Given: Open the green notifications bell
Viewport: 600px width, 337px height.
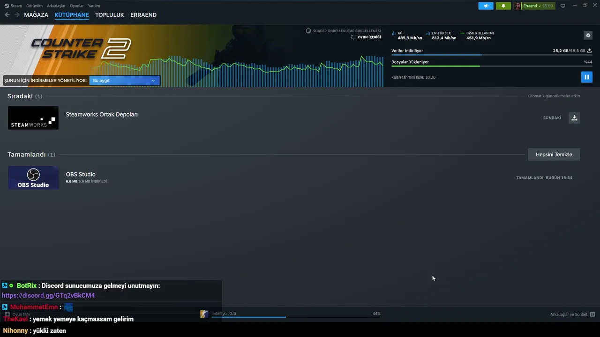Looking at the screenshot, I should (503, 6).
